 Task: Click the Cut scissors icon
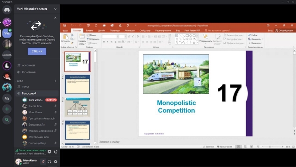72,35
